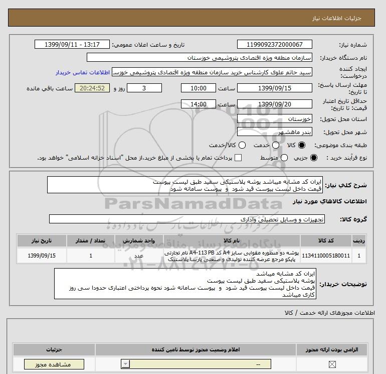Image resolution: width=386 pixels, height=374 pixels.
Task: Click the اطلاعات کالاهای مورد نیاز heading
Action: pyautogui.click(x=330, y=201)
